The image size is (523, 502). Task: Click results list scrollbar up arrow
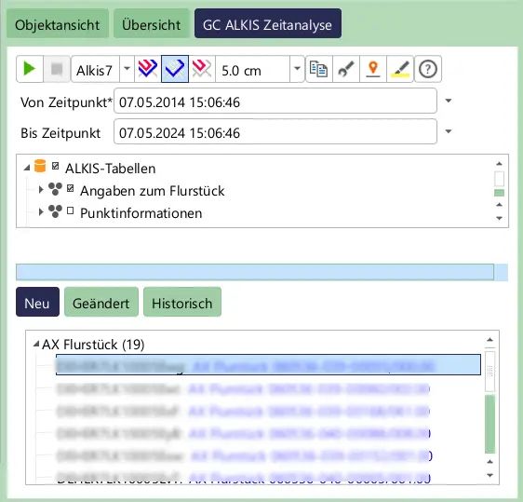(489, 340)
